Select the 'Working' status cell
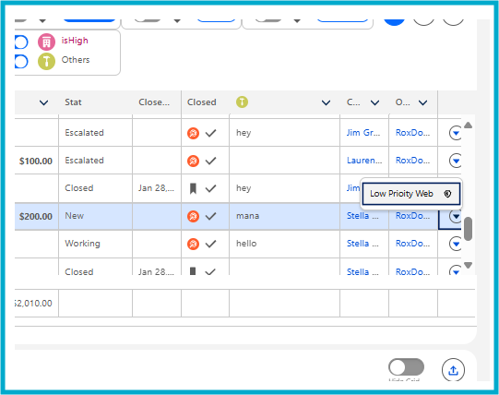 95,244
